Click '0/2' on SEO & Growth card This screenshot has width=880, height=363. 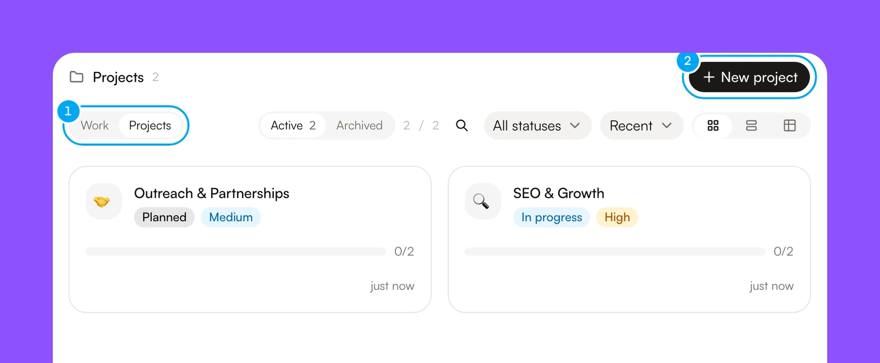coord(783,251)
